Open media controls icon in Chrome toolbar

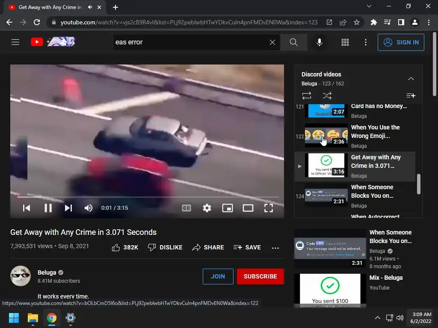[387, 22]
